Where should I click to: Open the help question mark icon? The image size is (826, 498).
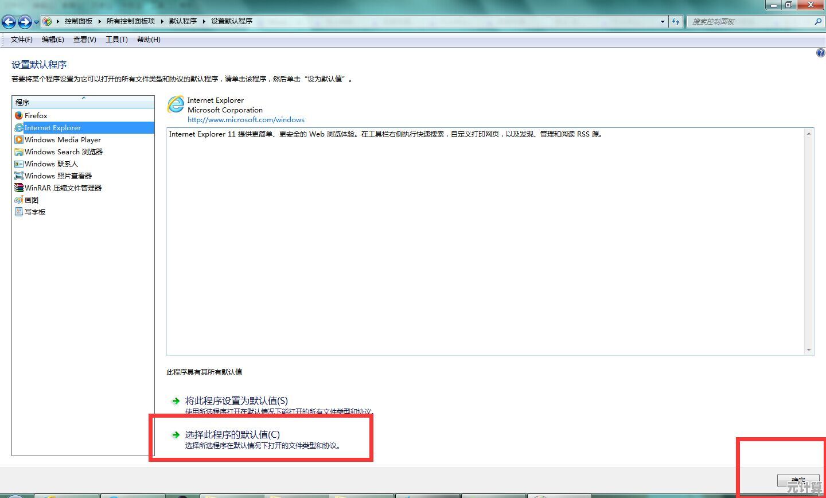(820, 53)
